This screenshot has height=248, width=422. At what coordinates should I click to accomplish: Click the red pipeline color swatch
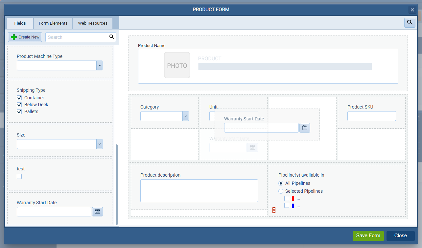click(x=293, y=198)
